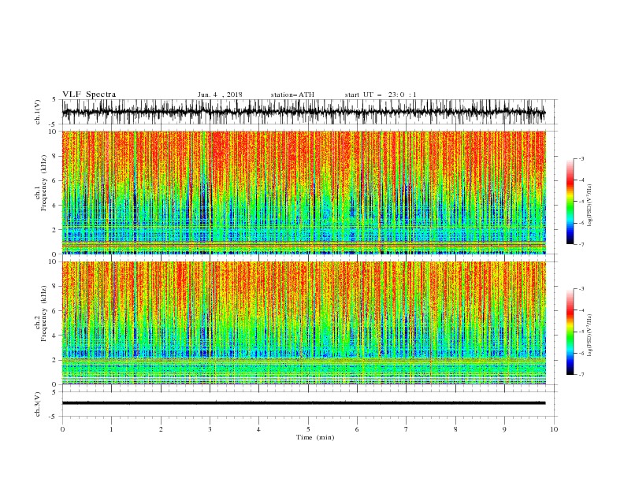Click the time-axis tick label "2"
Screen dimensions: 624x482
click(x=161, y=429)
